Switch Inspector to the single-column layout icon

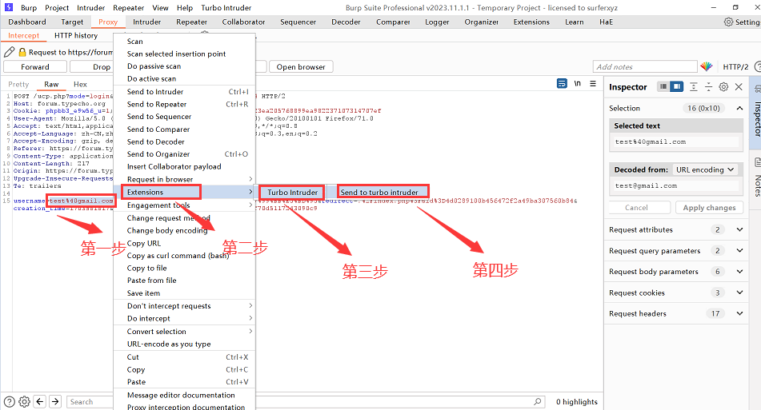tap(663, 87)
